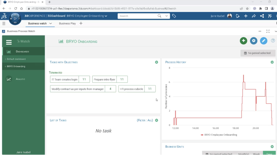
Task: Click Modify contract as per inputs task
Action: 83,89
